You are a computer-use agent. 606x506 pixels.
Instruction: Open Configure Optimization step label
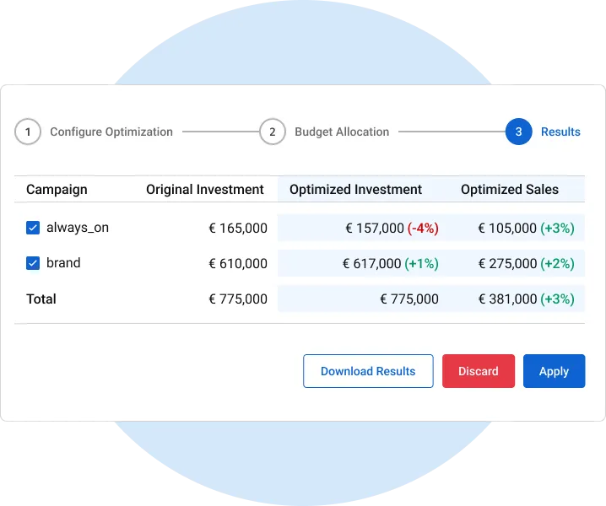(x=111, y=132)
